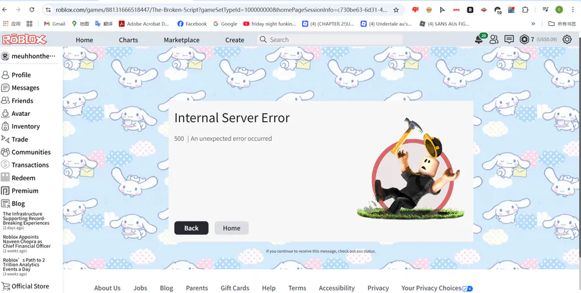The width and height of the screenshot is (581, 293).
Task: Click the Redeem sidebar icon
Action: (5, 177)
